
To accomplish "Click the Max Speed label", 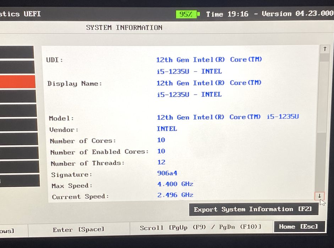I will pos(72,186).
